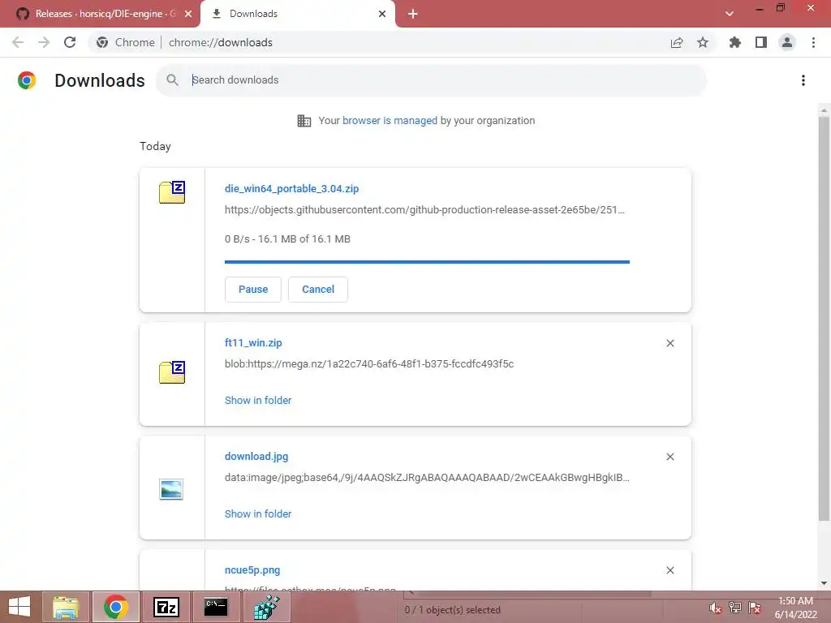Image resolution: width=831 pixels, height=623 pixels.
Task: Go back using browser back arrow
Action: [18, 42]
